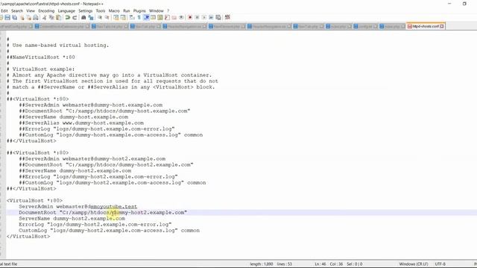
Task: Click the Close document toolbar icon
Action: (22, 17)
